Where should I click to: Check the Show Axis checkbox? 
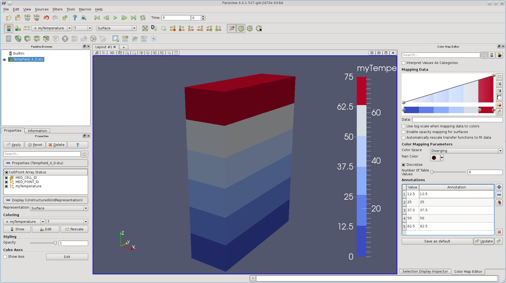tap(5, 257)
